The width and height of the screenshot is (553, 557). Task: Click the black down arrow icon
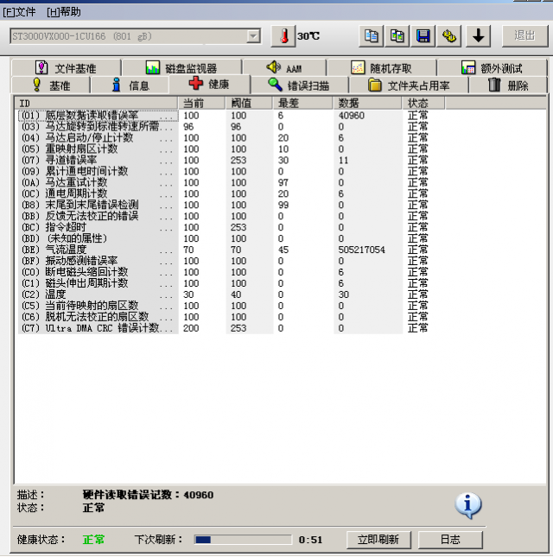pyautogui.click(x=479, y=36)
